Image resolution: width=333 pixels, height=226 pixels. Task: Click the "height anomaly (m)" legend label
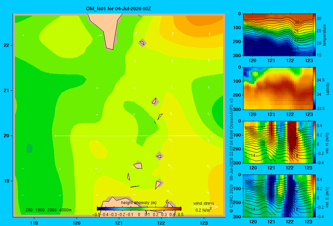[139, 203]
